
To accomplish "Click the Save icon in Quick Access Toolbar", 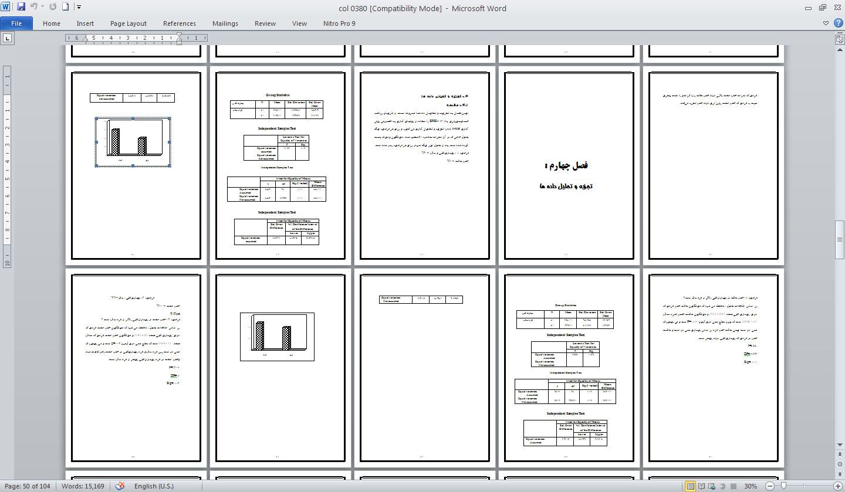I will pos(21,8).
